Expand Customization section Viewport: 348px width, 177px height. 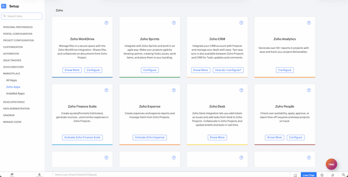13,47
